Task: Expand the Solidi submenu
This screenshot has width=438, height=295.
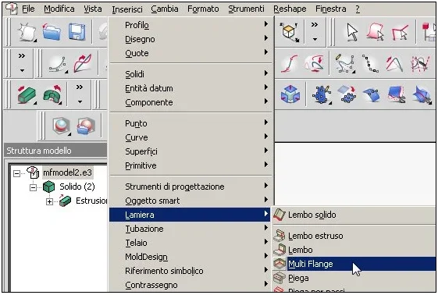Action: (x=190, y=74)
